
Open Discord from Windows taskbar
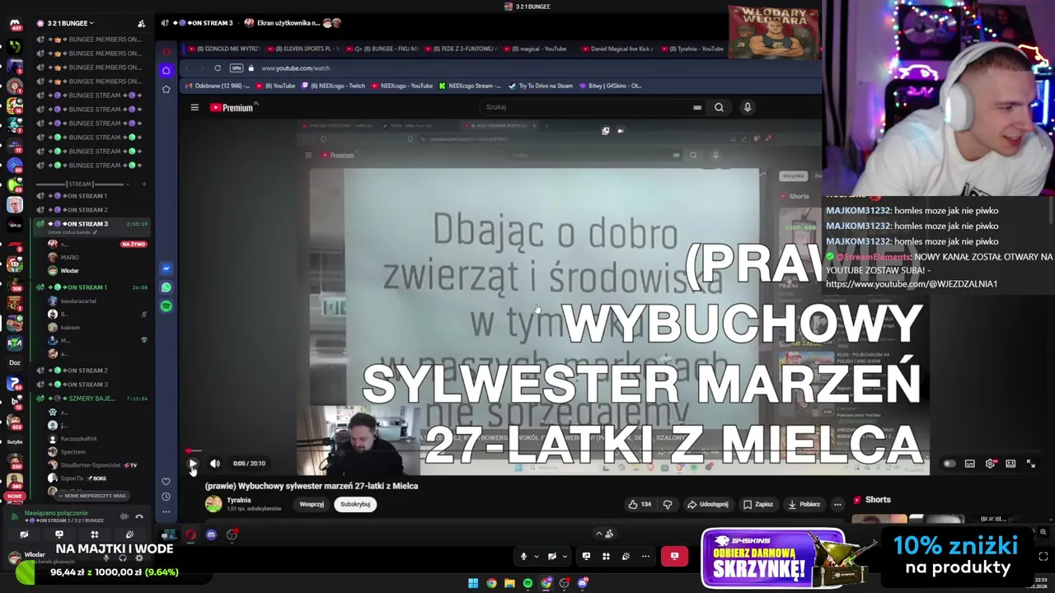tap(583, 583)
